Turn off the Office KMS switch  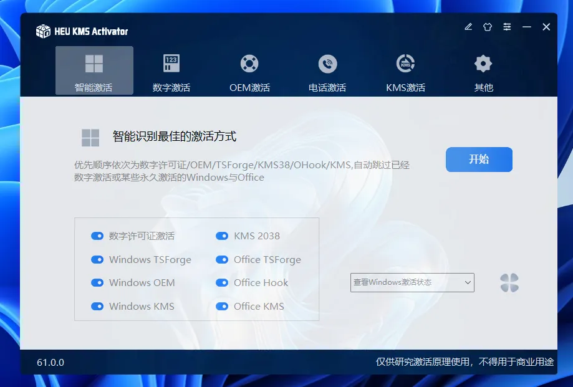[x=222, y=307]
